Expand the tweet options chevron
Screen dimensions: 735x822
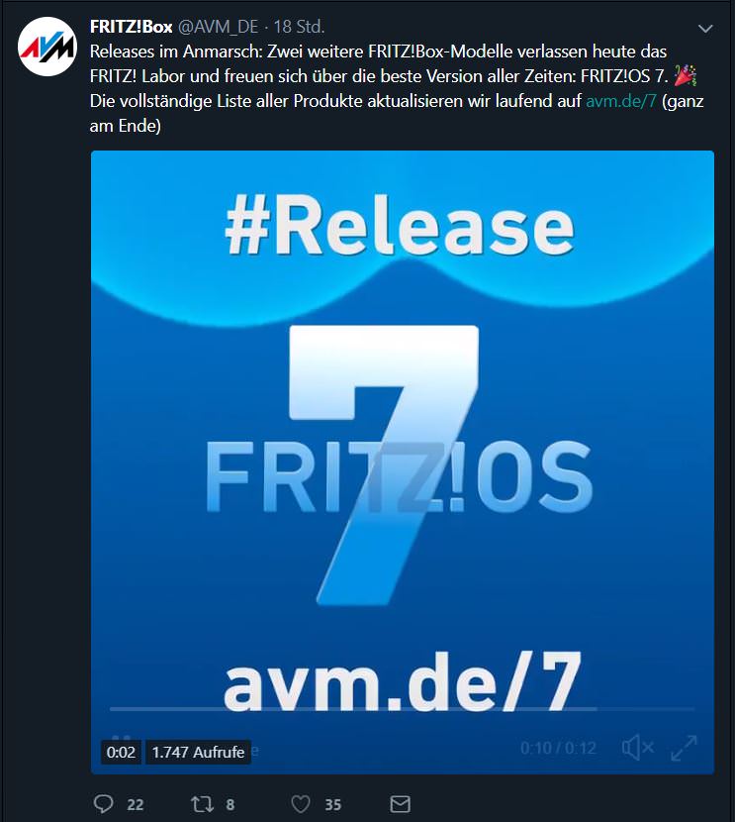(x=705, y=29)
